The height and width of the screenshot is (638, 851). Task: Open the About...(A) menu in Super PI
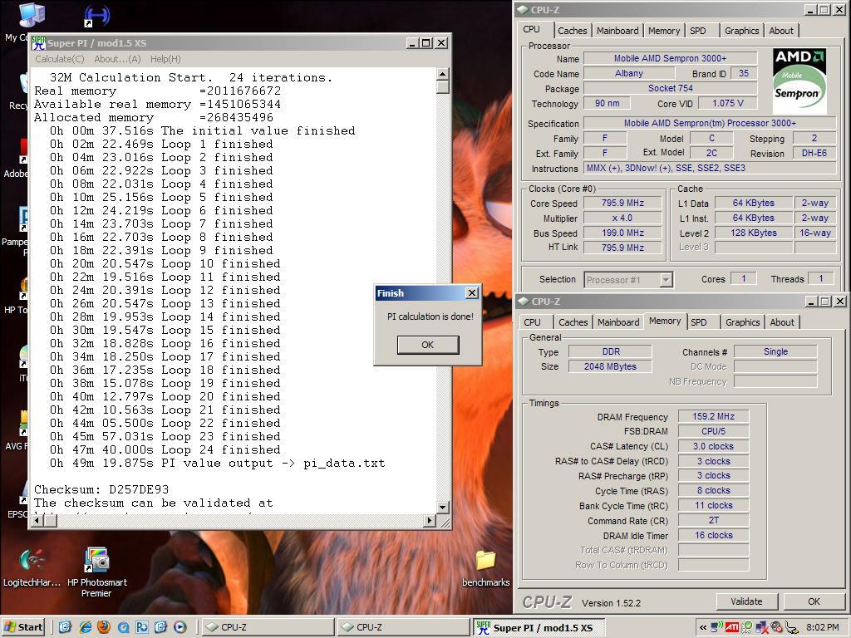pyautogui.click(x=117, y=59)
